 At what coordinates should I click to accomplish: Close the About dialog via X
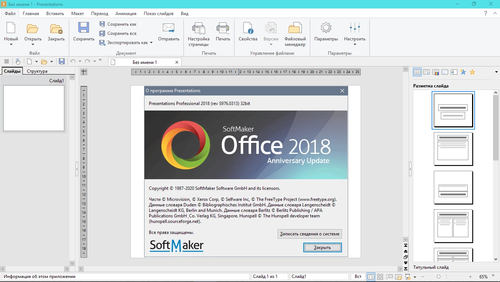tap(342, 91)
